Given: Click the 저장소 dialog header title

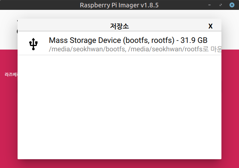Looking at the screenshot, I should [119, 26].
